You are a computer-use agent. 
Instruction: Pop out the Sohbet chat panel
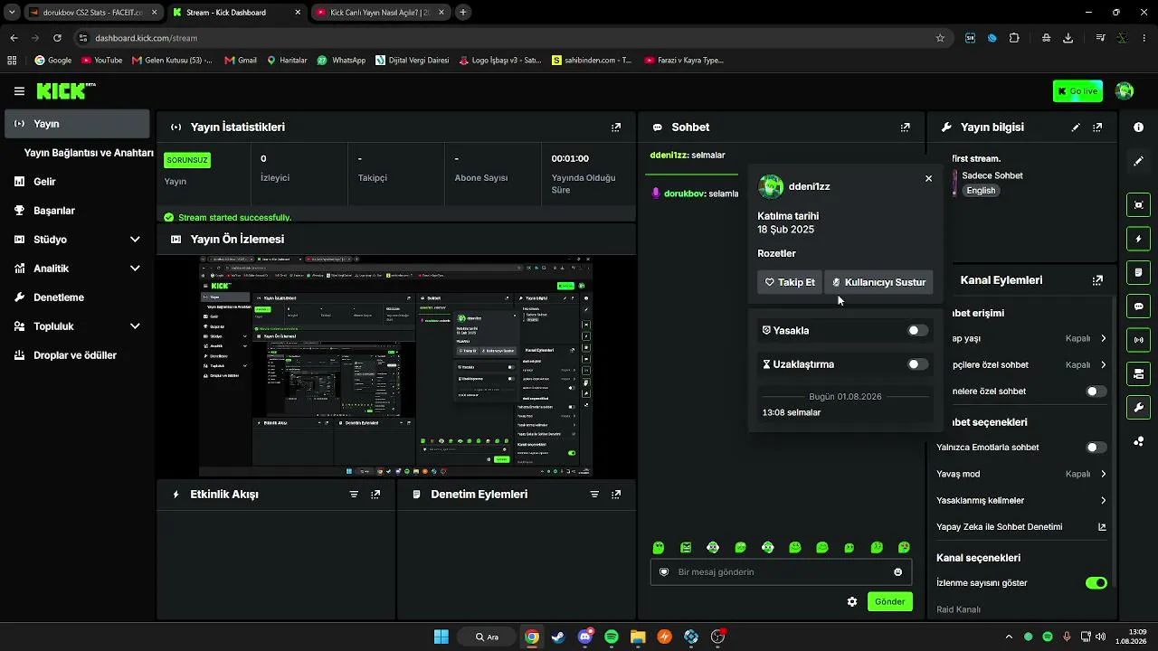[x=906, y=127]
